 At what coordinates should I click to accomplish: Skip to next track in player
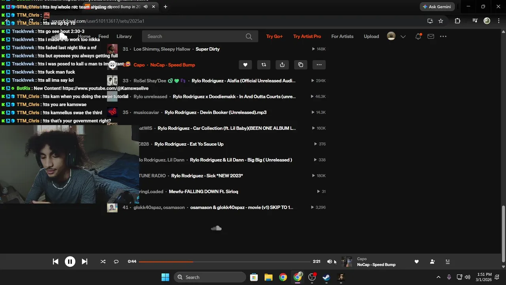85,262
